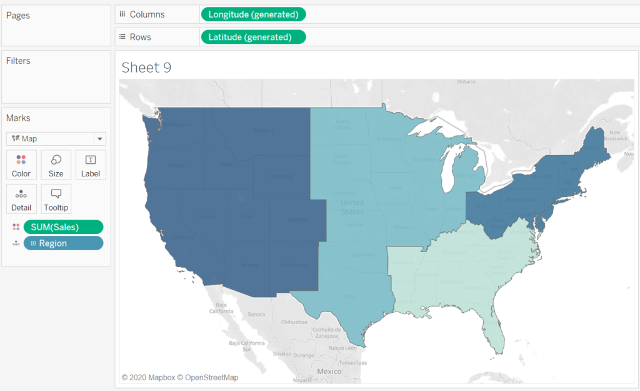Open the Label marks card
Screen dimensions: 640x391
pos(91,165)
